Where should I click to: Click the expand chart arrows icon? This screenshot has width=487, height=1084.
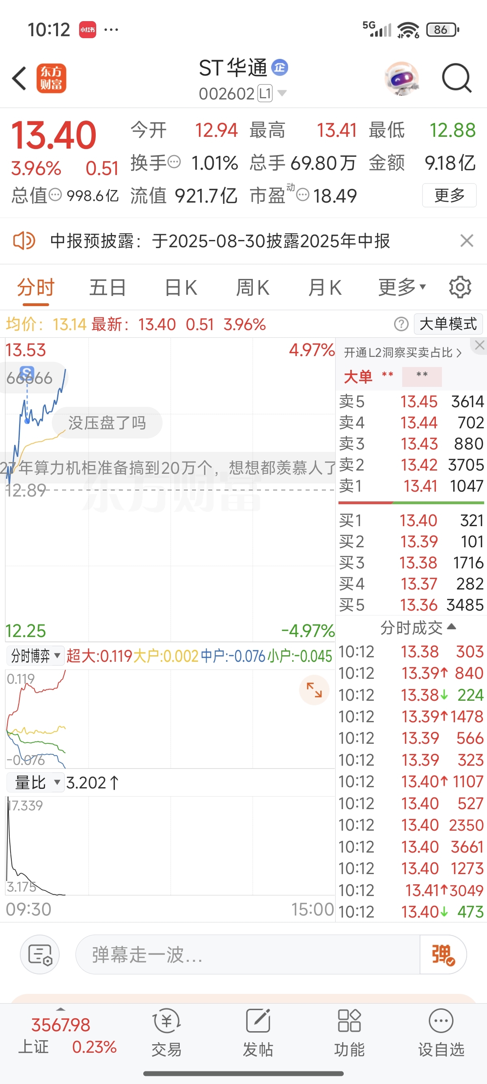click(x=314, y=690)
